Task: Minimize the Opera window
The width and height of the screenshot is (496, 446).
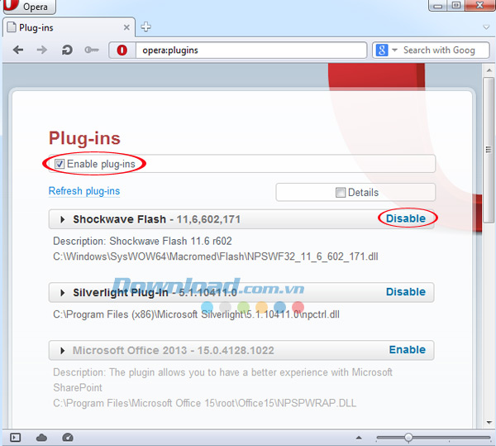Action: 438,6
